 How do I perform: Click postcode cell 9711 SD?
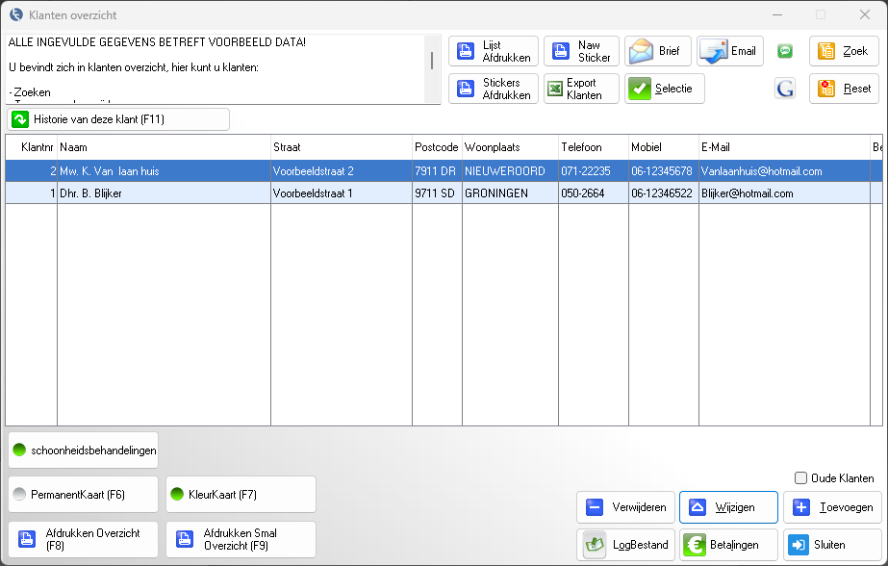(437, 193)
